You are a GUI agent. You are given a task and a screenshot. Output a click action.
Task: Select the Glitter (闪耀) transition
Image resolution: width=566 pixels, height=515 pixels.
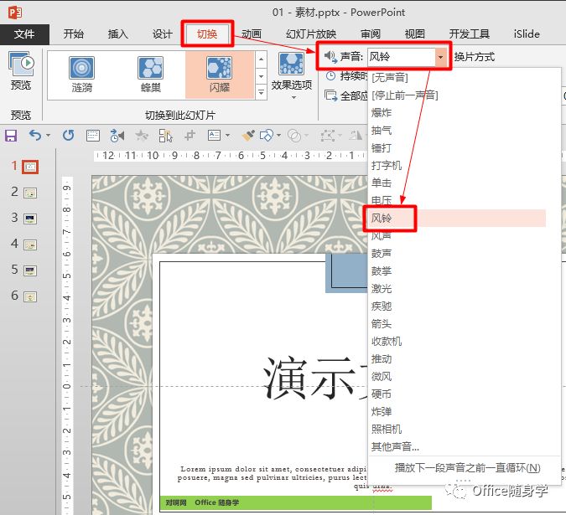click(220, 75)
